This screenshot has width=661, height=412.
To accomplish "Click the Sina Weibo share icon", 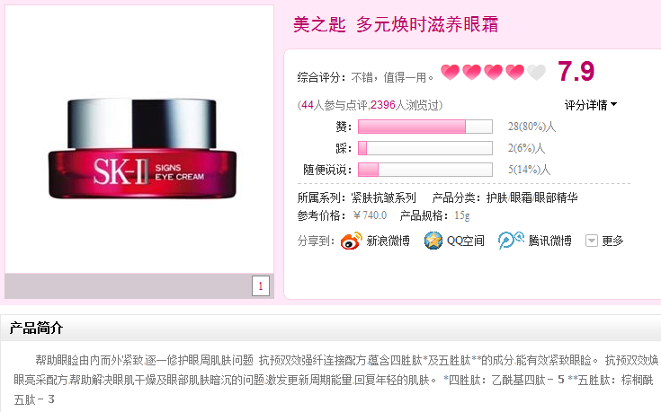I will (351, 241).
